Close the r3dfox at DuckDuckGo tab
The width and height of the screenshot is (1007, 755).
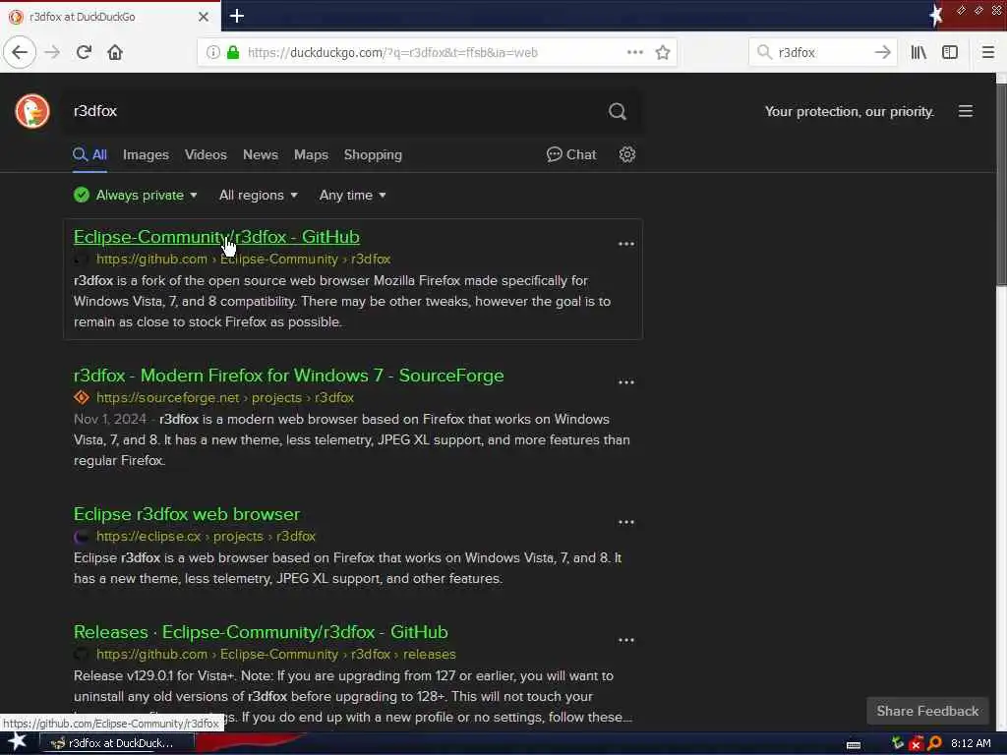203,17
